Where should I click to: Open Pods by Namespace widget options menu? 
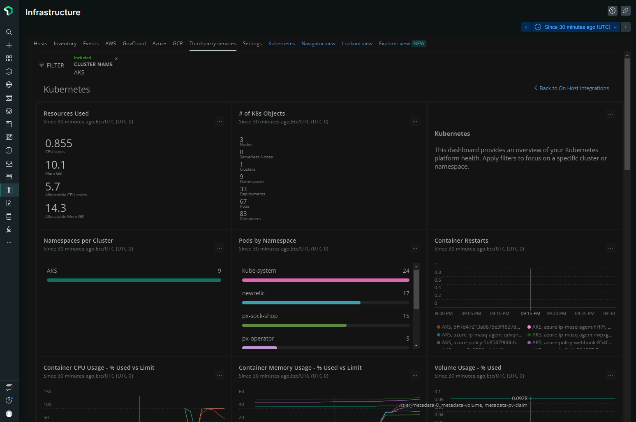tap(415, 248)
